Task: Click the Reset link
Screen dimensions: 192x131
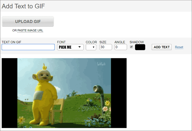Action: [179, 47]
